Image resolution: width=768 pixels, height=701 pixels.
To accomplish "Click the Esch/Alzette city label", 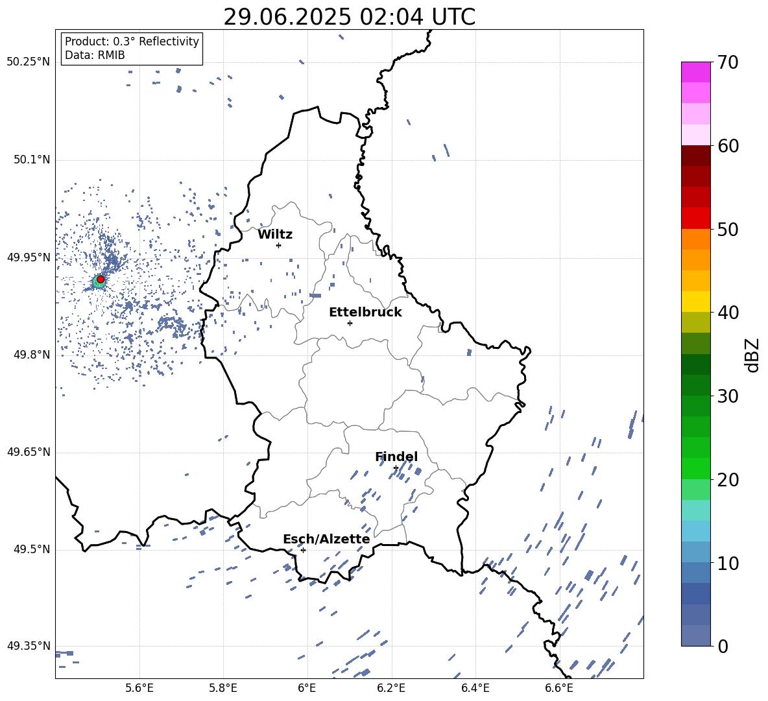I will [326, 540].
